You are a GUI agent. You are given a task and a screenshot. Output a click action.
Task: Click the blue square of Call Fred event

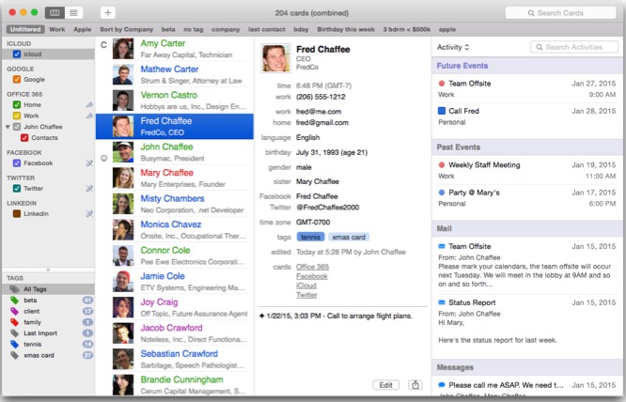[x=442, y=111]
